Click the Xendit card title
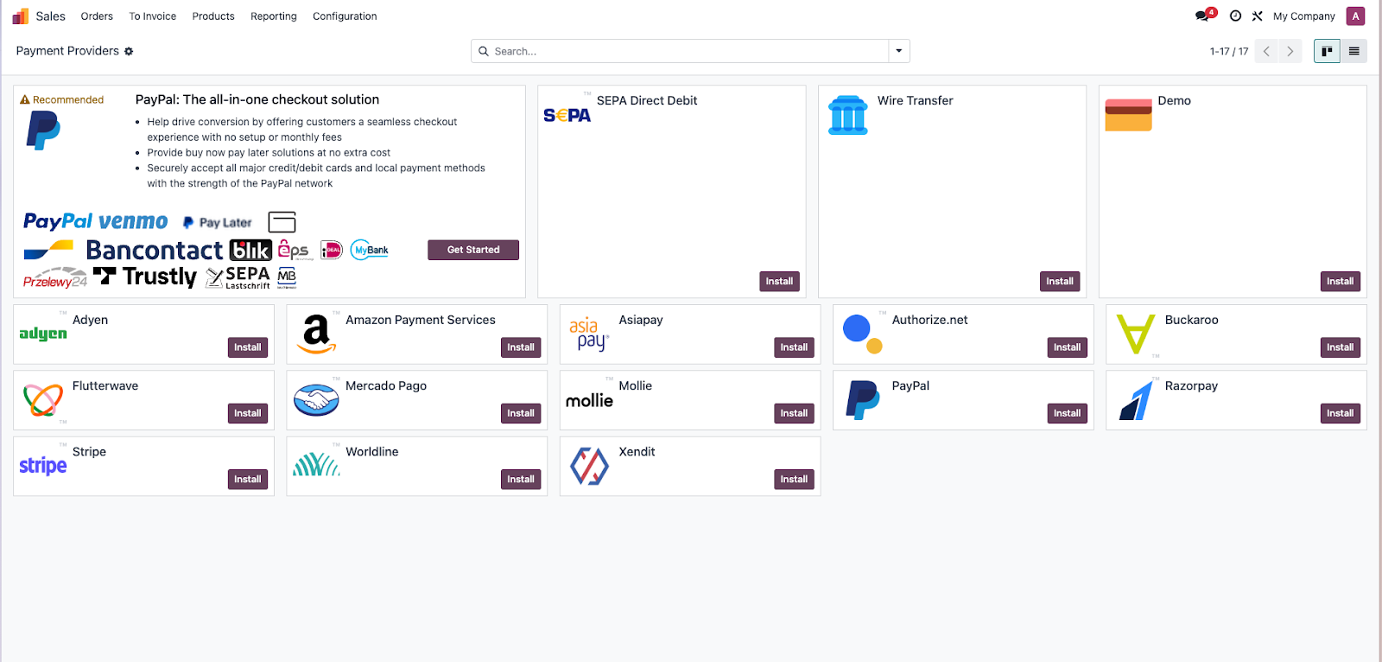Screen dimensions: 1382x662 (637, 452)
